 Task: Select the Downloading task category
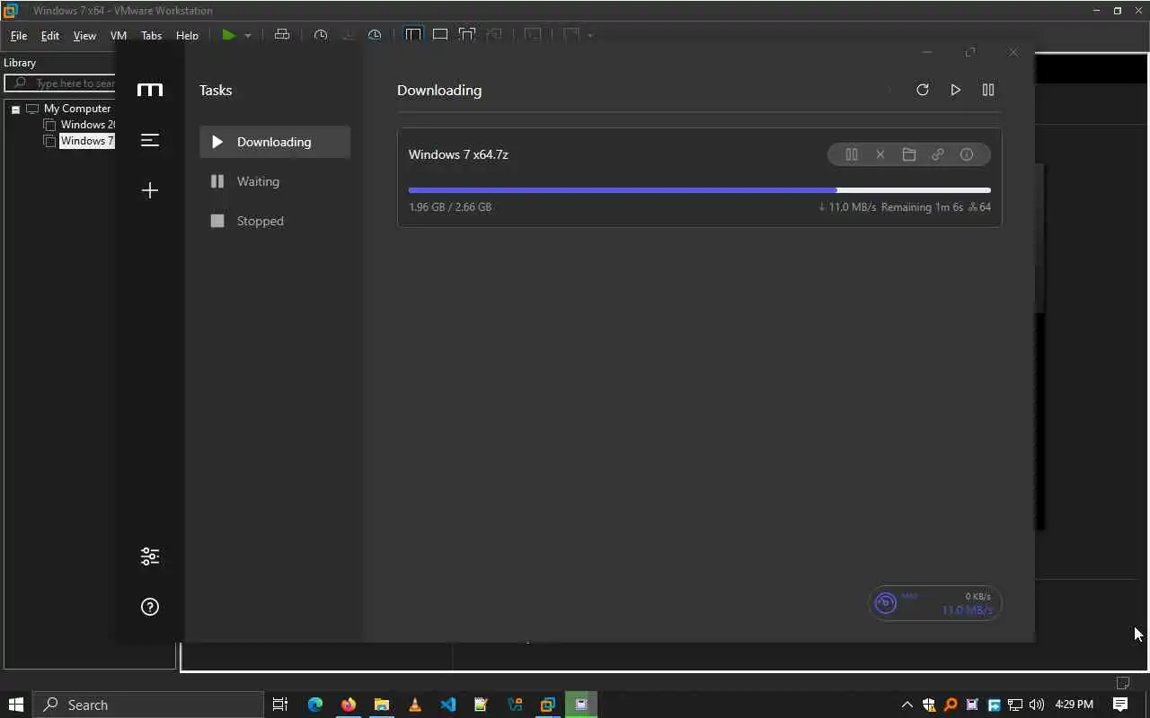click(x=275, y=142)
